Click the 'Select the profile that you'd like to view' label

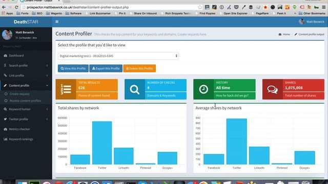coord(92,45)
